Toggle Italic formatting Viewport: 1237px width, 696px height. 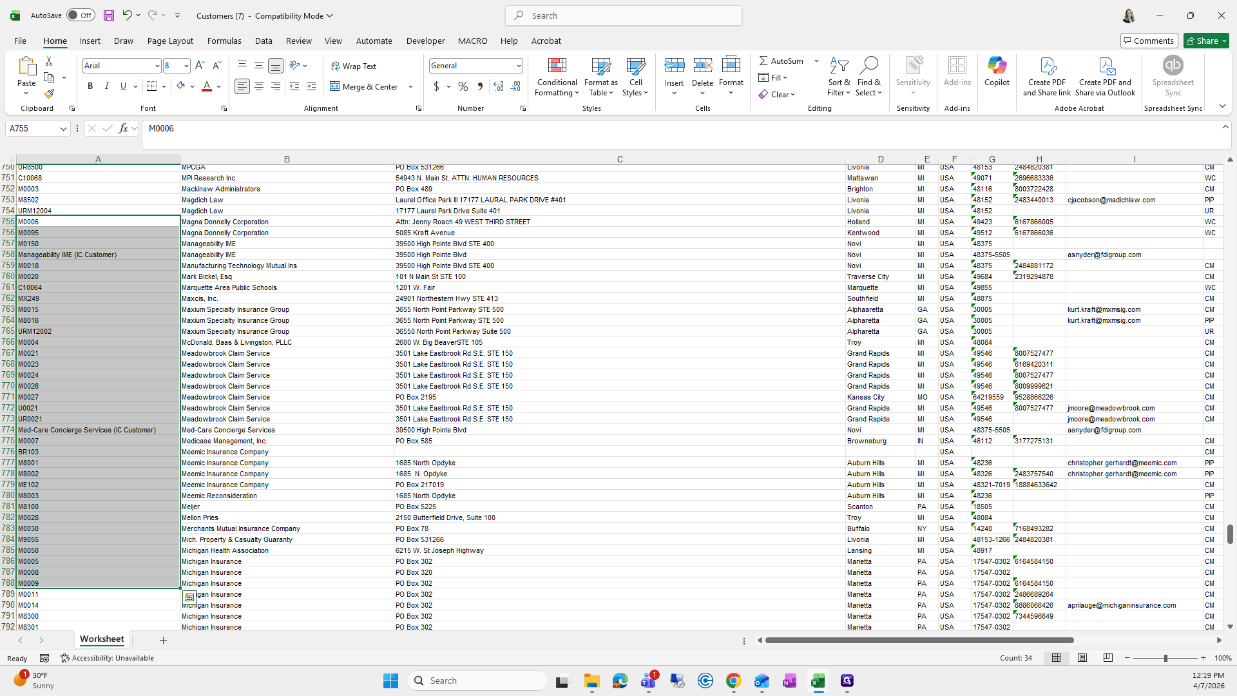107,86
